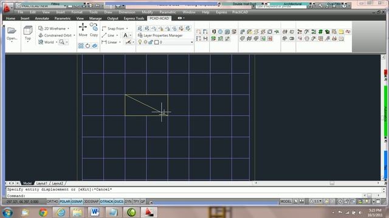Toggle DYN dynamic input
This screenshot has width=389, height=218.
[128, 202]
